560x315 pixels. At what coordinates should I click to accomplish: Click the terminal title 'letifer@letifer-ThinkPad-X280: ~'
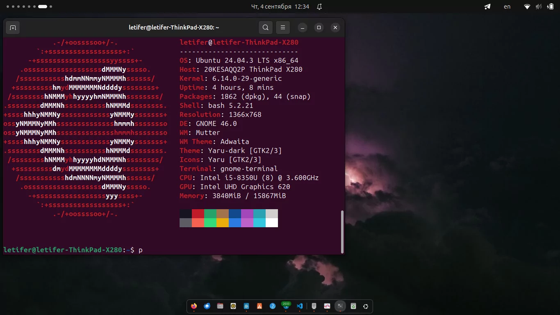[174, 27]
